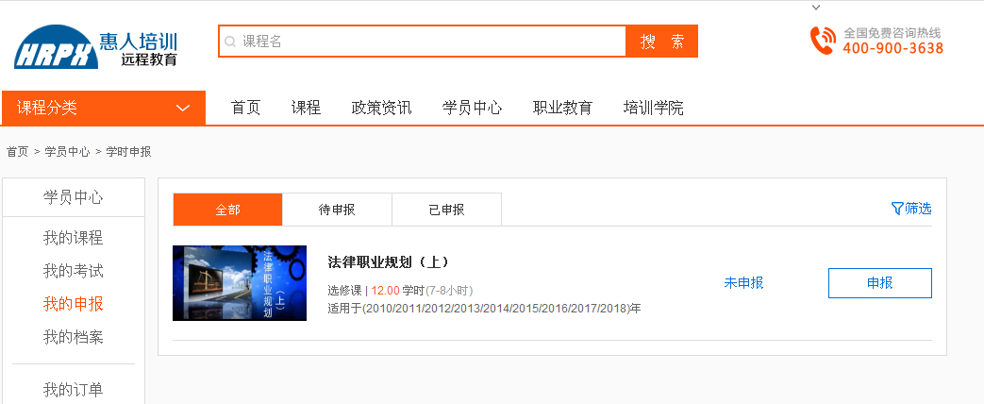Open the 筛选 filter funnel icon

896,209
